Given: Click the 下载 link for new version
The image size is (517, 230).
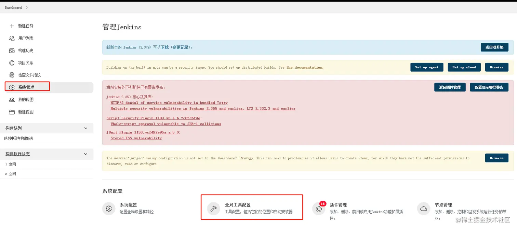Looking at the screenshot, I should coord(165,47).
